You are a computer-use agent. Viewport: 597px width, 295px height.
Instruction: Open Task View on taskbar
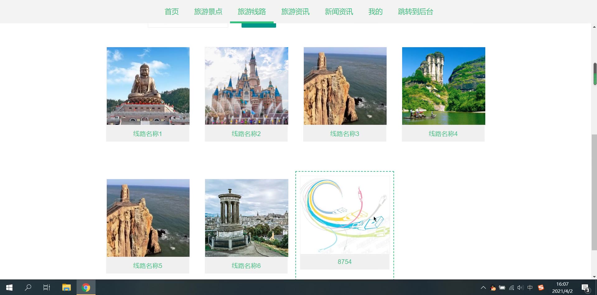pos(47,288)
